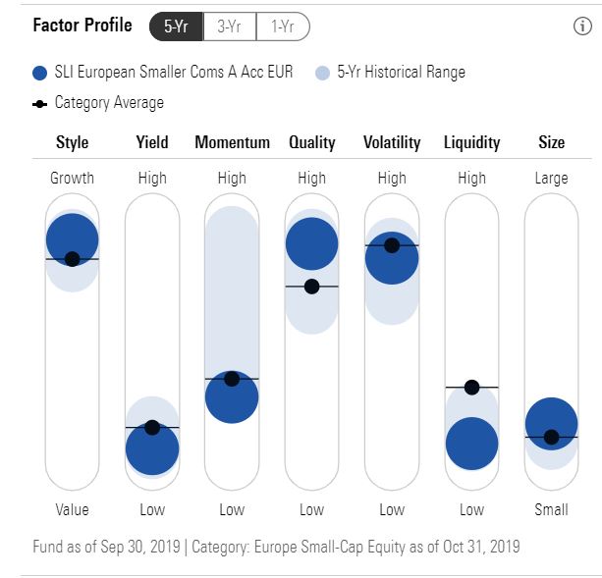
Task: Click the fund's blue Liquidity factor circle
Action: point(471,444)
